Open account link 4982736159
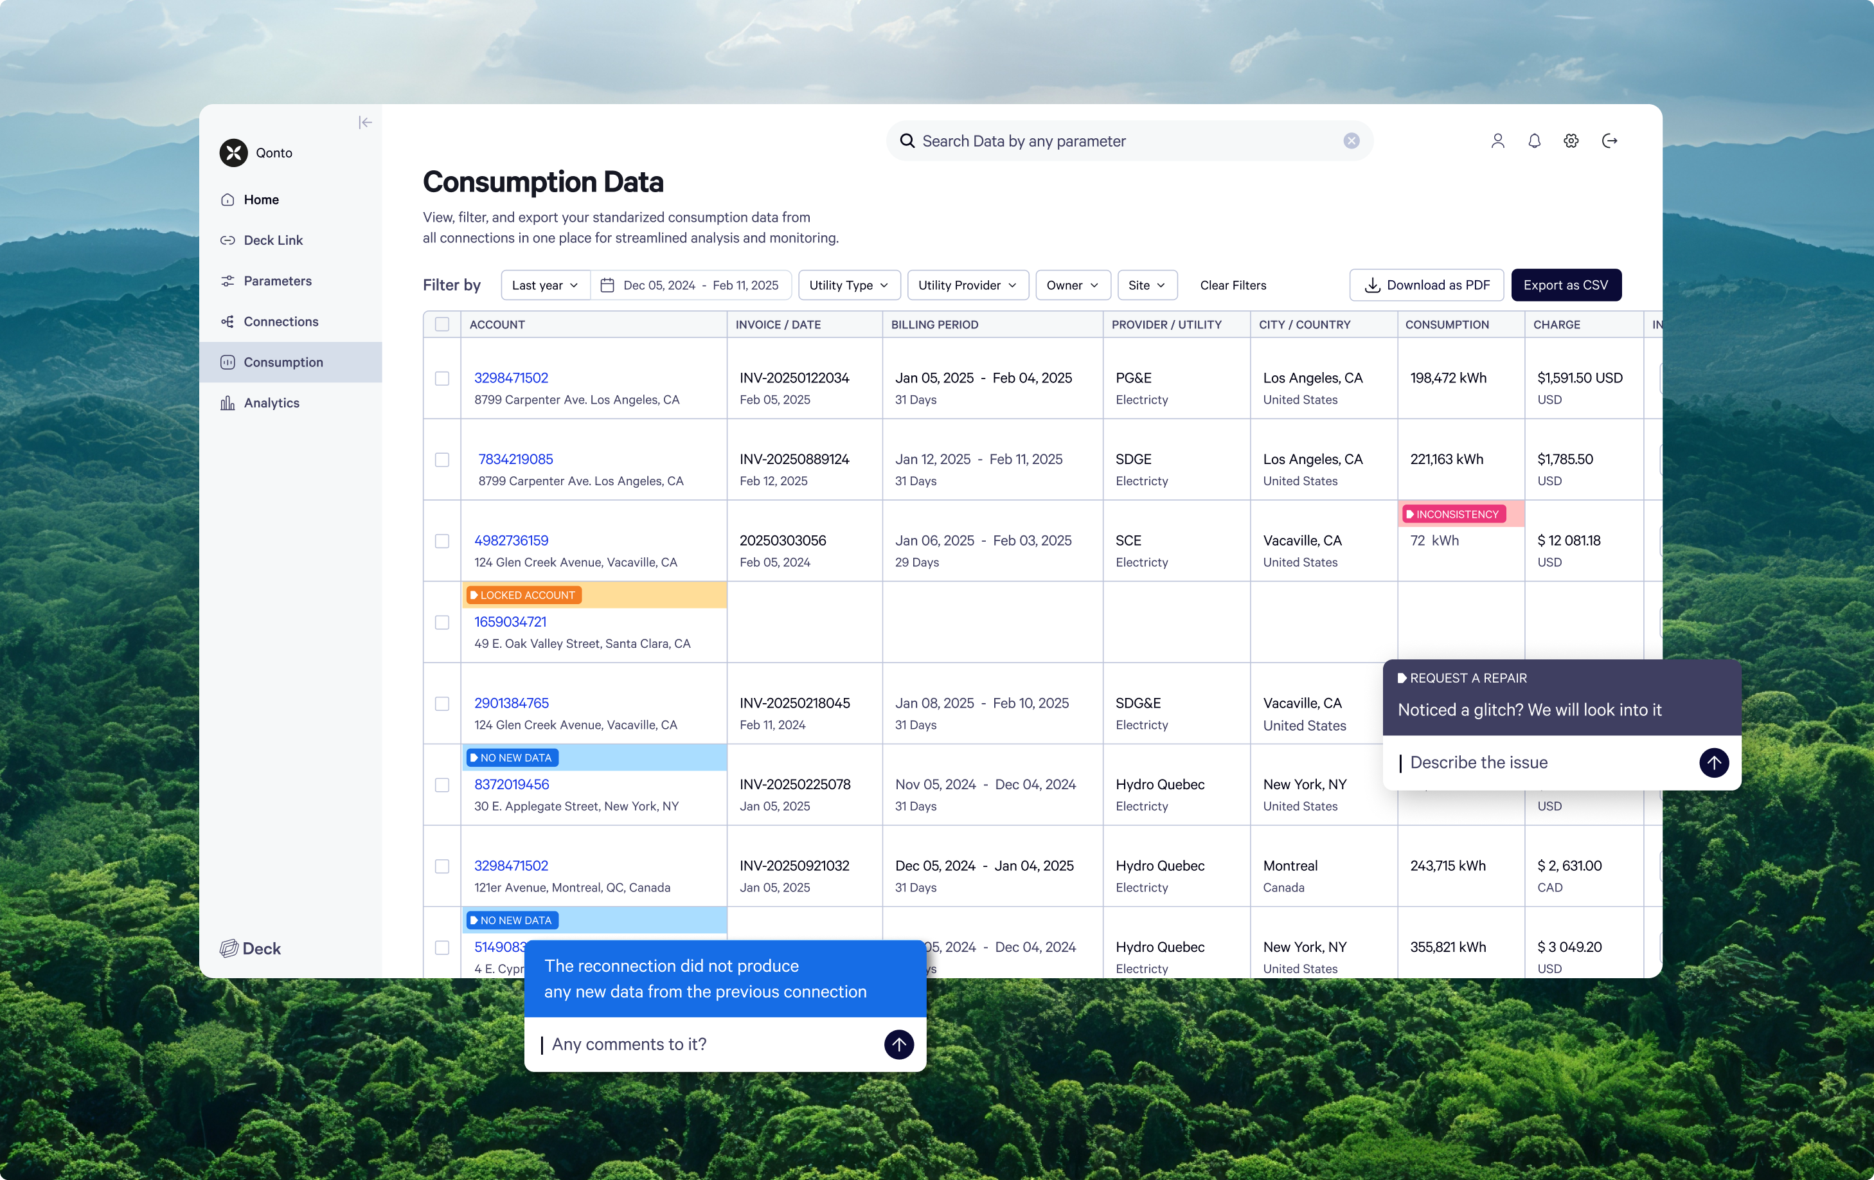 (510, 540)
